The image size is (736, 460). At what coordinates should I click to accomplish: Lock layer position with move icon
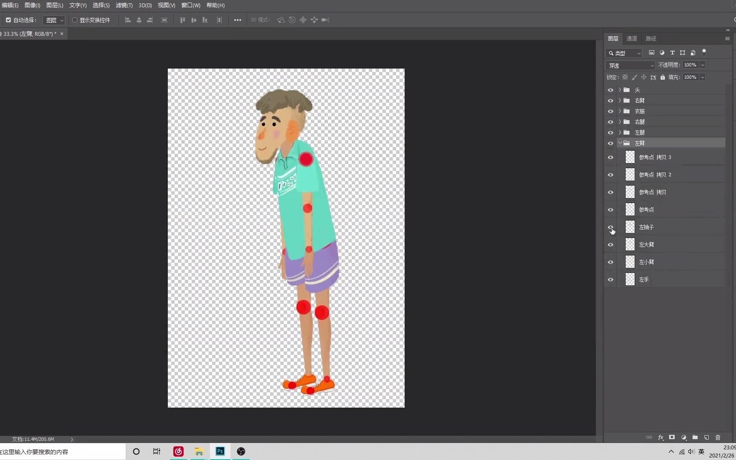pos(644,77)
